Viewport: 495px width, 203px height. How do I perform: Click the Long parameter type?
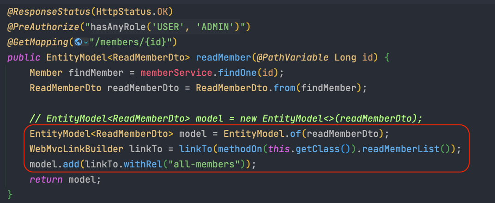coord(345,57)
